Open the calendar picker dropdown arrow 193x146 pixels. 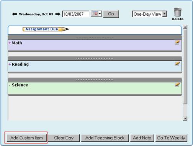[100, 14]
